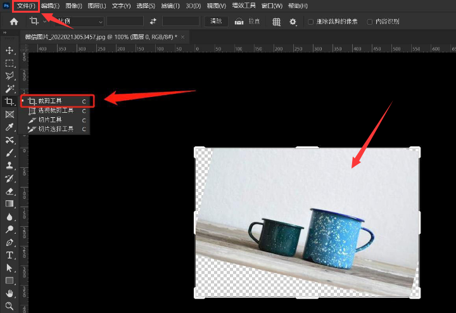Viewport: 456px width, 313px height.
Task: Select the Eyedropper tool
Action: 9,127
